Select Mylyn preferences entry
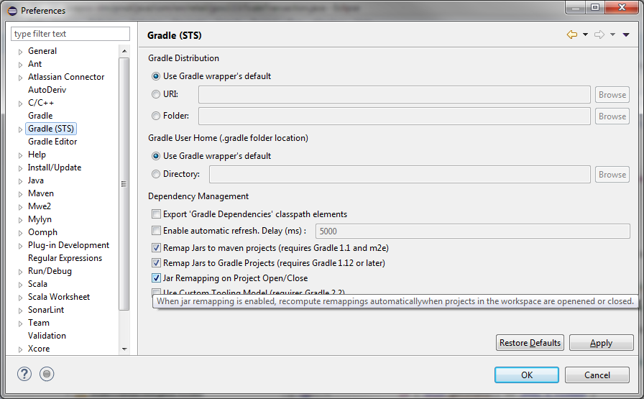 (x=40, y=219)
